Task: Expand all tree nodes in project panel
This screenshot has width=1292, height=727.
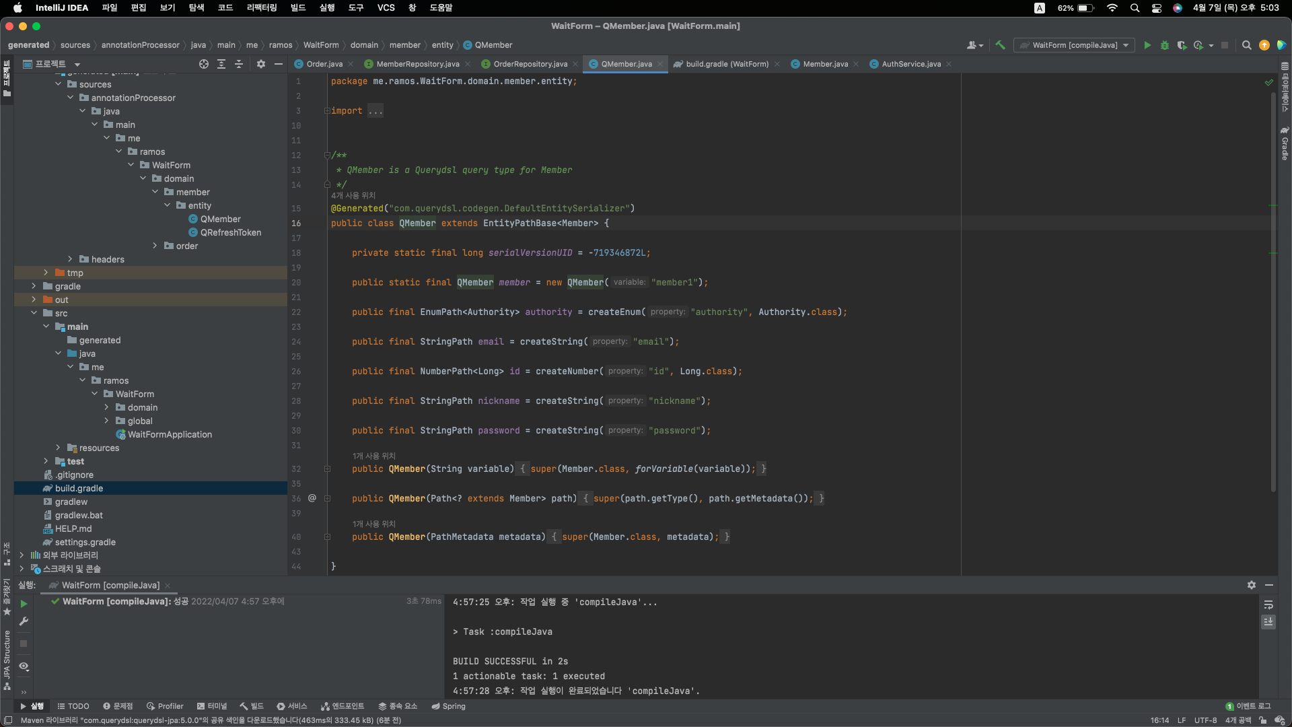Action: tap(221, 64)
